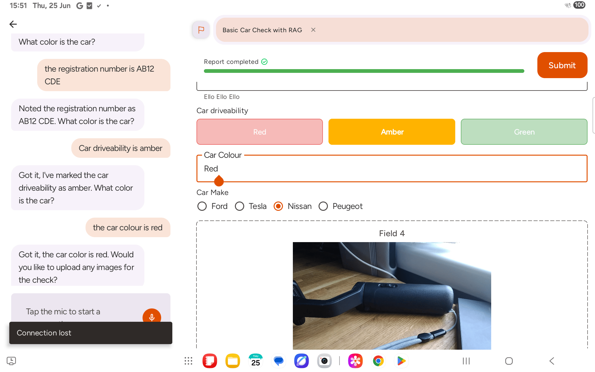The height and width of the screenshot is (372, 595).
Task: Tap the home navigation button
Action: click(509, 361)
